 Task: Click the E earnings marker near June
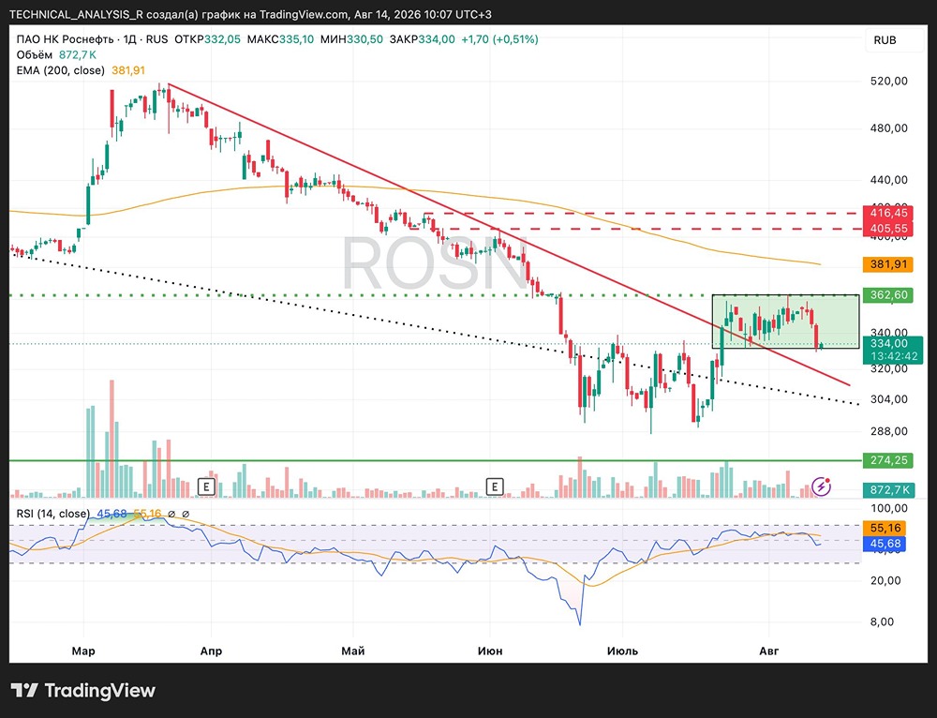coord(495,486)
